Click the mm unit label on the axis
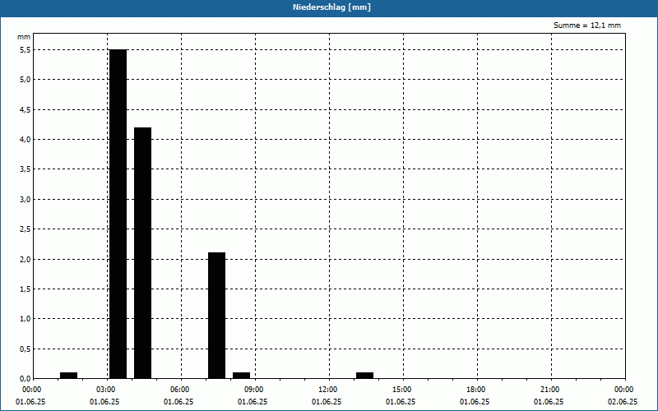The image size is (658, 411). click(x=24, y=37)
